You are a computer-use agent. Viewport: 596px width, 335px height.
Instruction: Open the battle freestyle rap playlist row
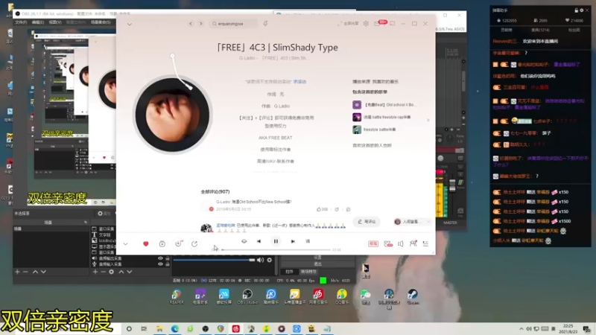tap(382, 117)
